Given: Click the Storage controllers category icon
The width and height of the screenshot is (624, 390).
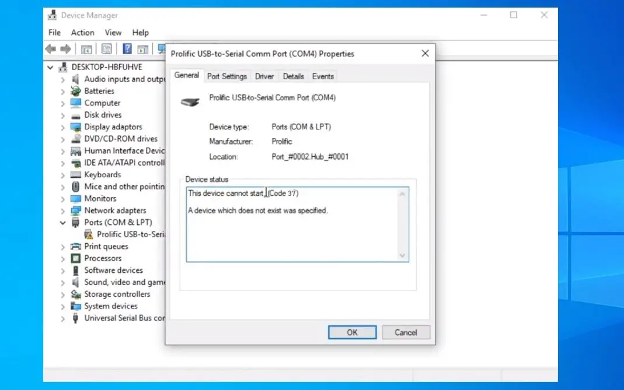Looking at the screenshot, I should coord(75,294).
